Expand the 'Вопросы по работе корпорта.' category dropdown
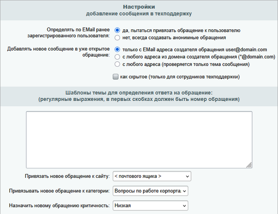Screen dimensions: 278x214 [x=150, y=191]
